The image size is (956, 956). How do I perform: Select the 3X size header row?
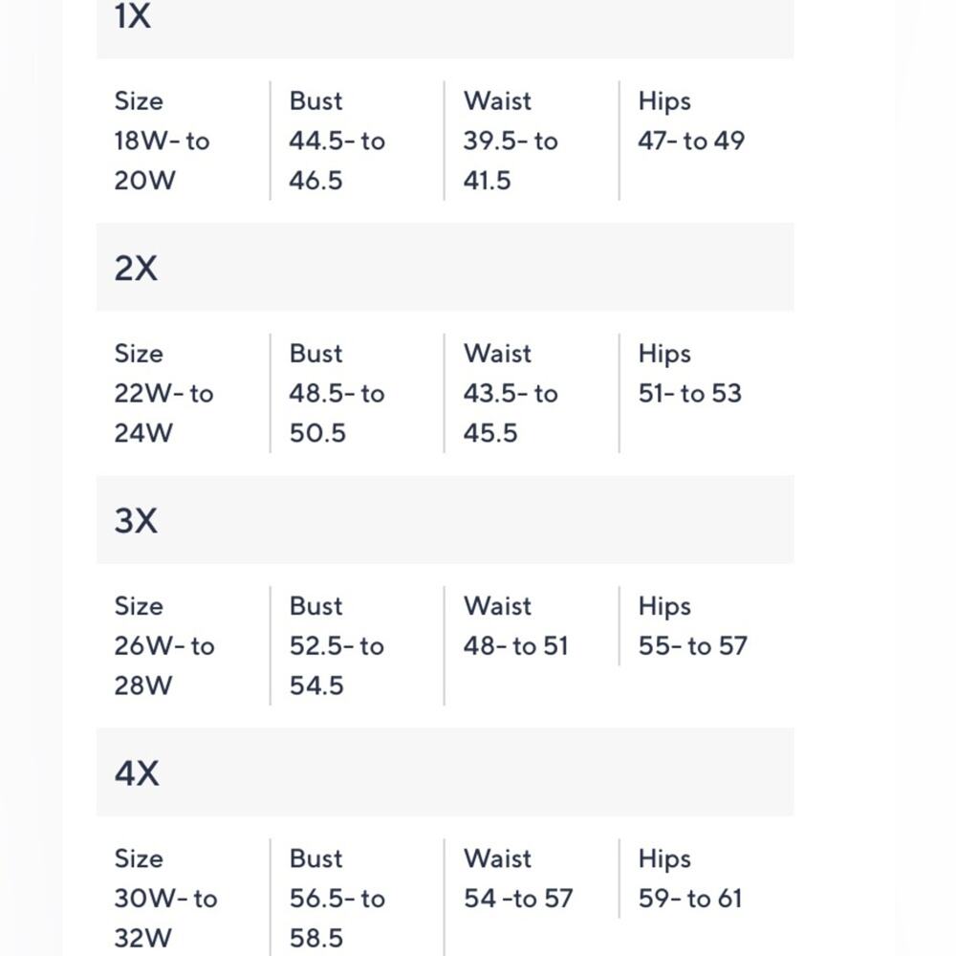(x=445, y=519)
